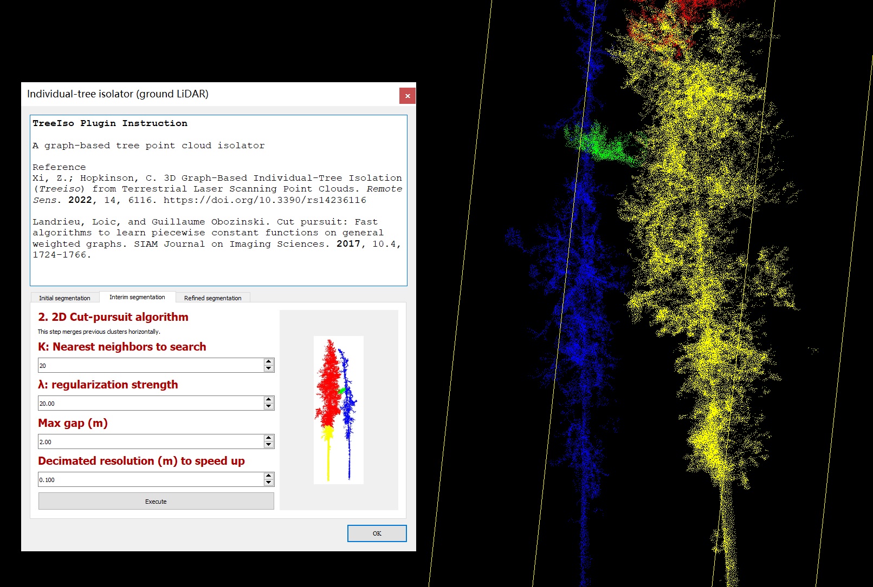Click the Decimated resolution input field
The image size is (873, 587).
point(150,480)
